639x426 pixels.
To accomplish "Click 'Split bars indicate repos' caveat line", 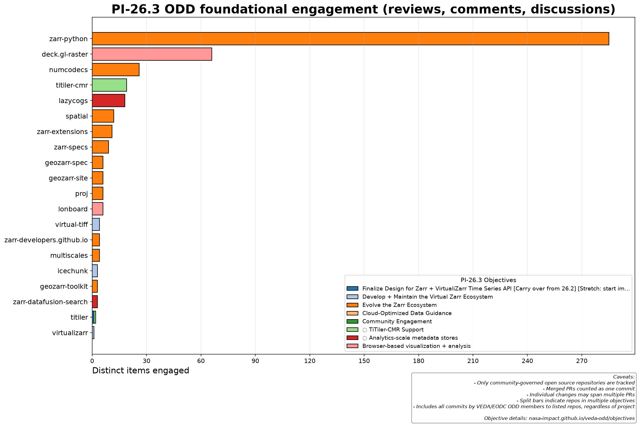I will tap(576, 401).
